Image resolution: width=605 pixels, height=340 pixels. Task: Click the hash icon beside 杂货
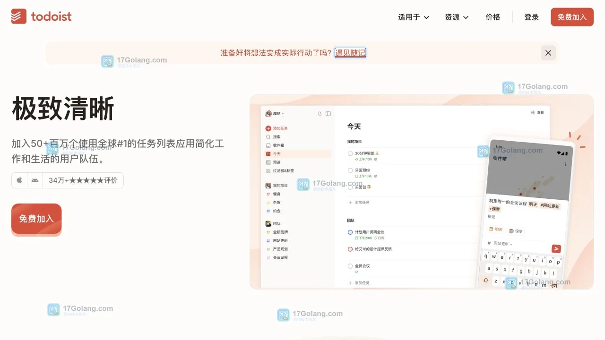pos(268,203)
